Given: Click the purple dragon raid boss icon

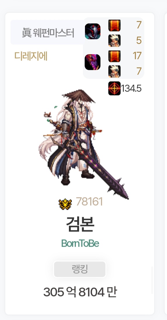Looking at the screenshot, I should pyautogui.click(x=93, y=62).
